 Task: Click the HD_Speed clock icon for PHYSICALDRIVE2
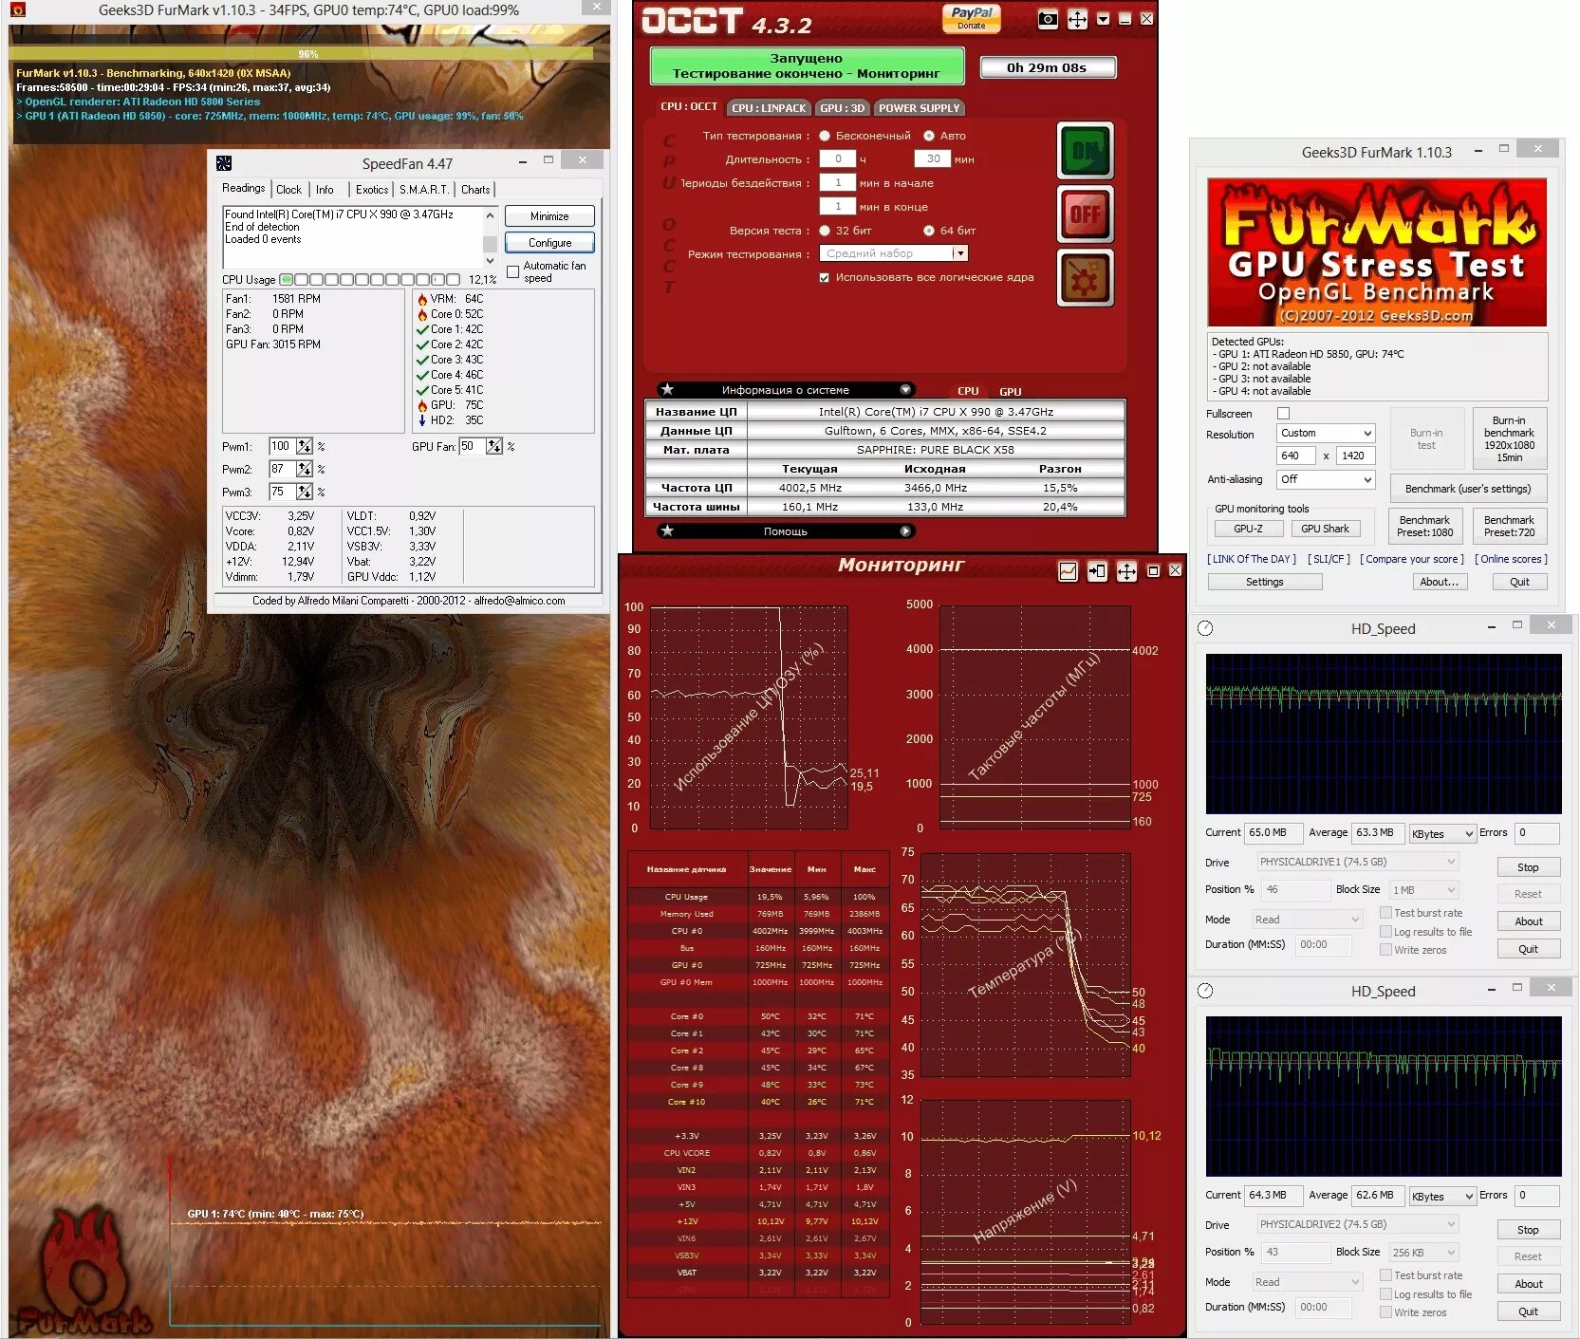click(x=1205, y=991)
